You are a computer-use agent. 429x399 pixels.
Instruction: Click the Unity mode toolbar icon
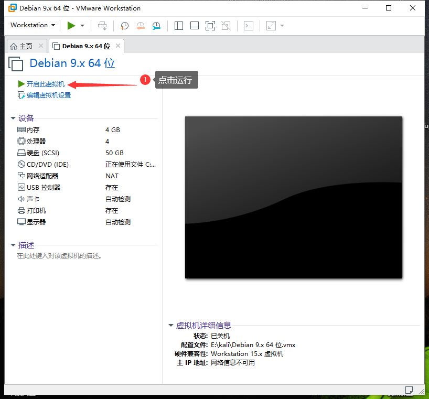(x=226, y=26)
